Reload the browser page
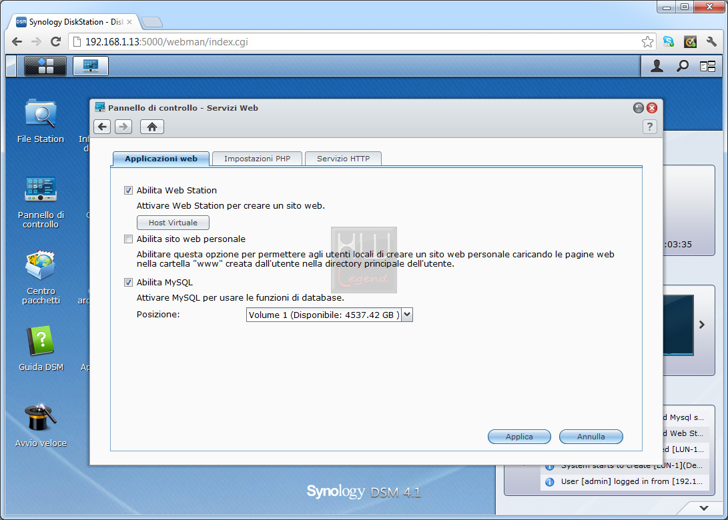728x520 pixels. (55, 42)
